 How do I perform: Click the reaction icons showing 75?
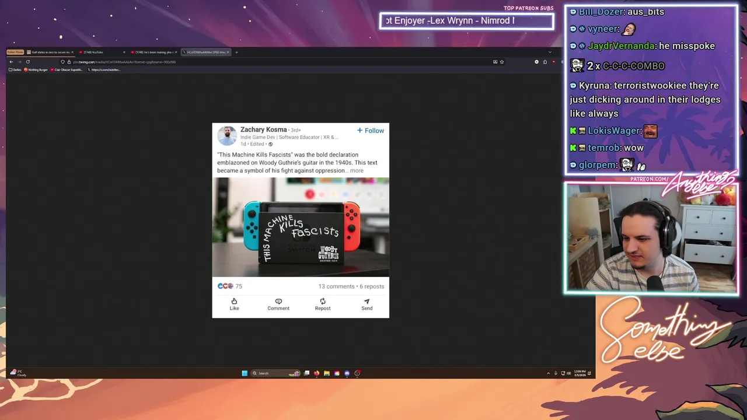[x=229, y=286]
